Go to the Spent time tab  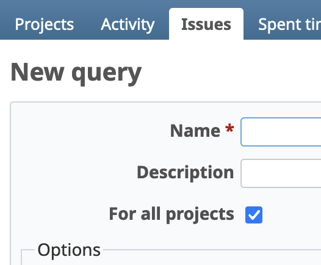[x=289, y=24]
